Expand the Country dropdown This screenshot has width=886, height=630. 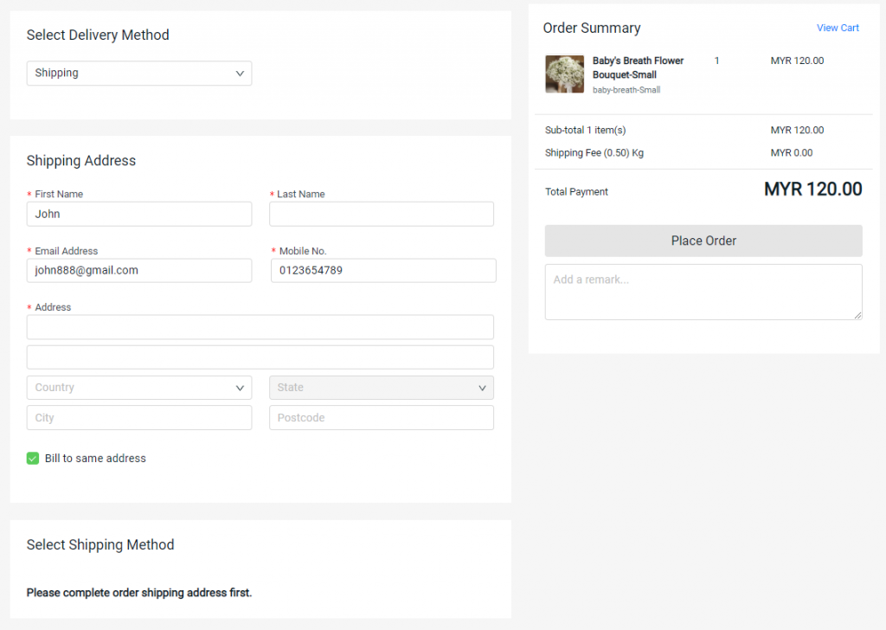pos(139,388)
